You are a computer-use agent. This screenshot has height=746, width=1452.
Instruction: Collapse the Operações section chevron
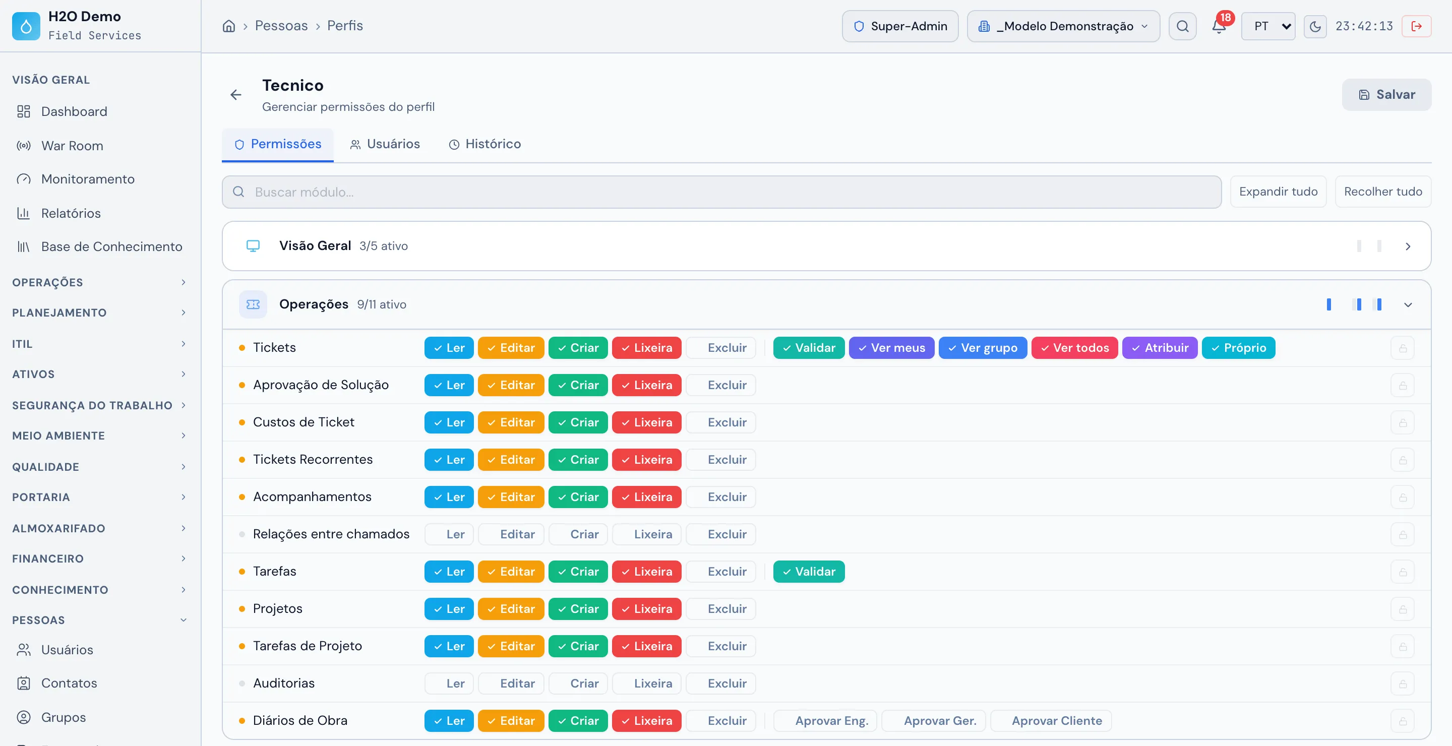[1408, 305]
